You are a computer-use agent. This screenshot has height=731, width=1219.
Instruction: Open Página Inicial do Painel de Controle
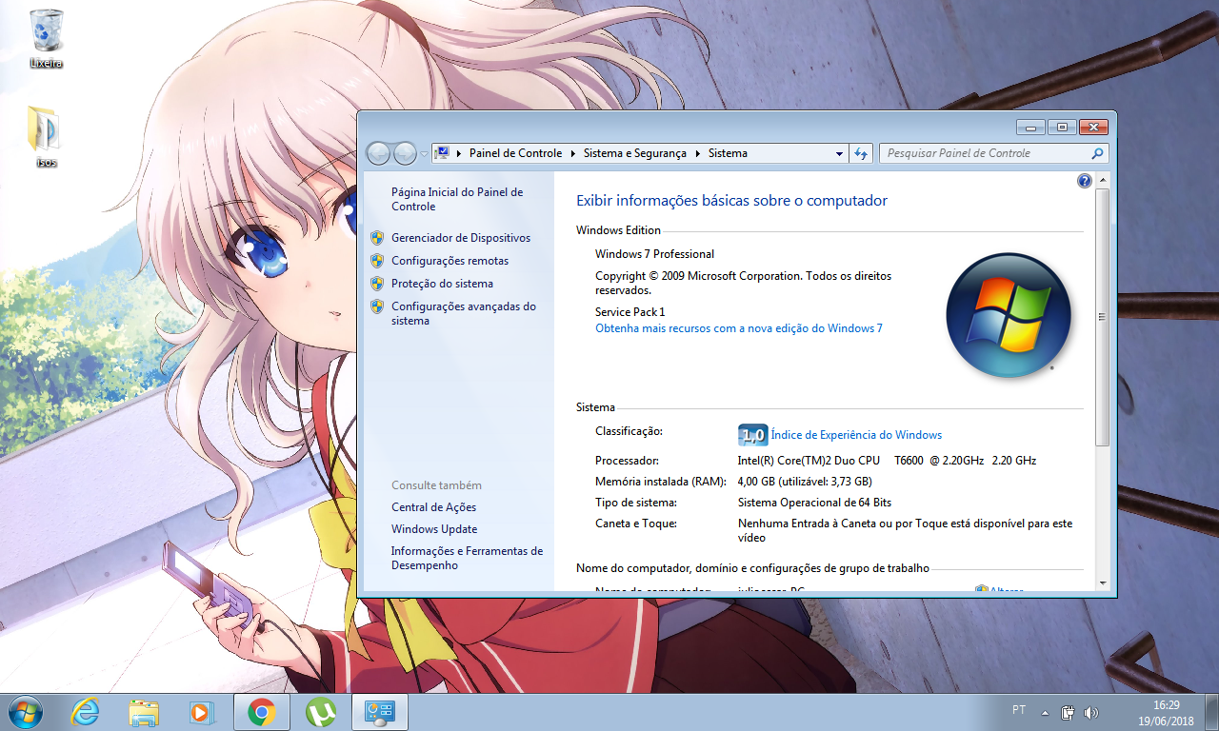[x=457, y=199]
